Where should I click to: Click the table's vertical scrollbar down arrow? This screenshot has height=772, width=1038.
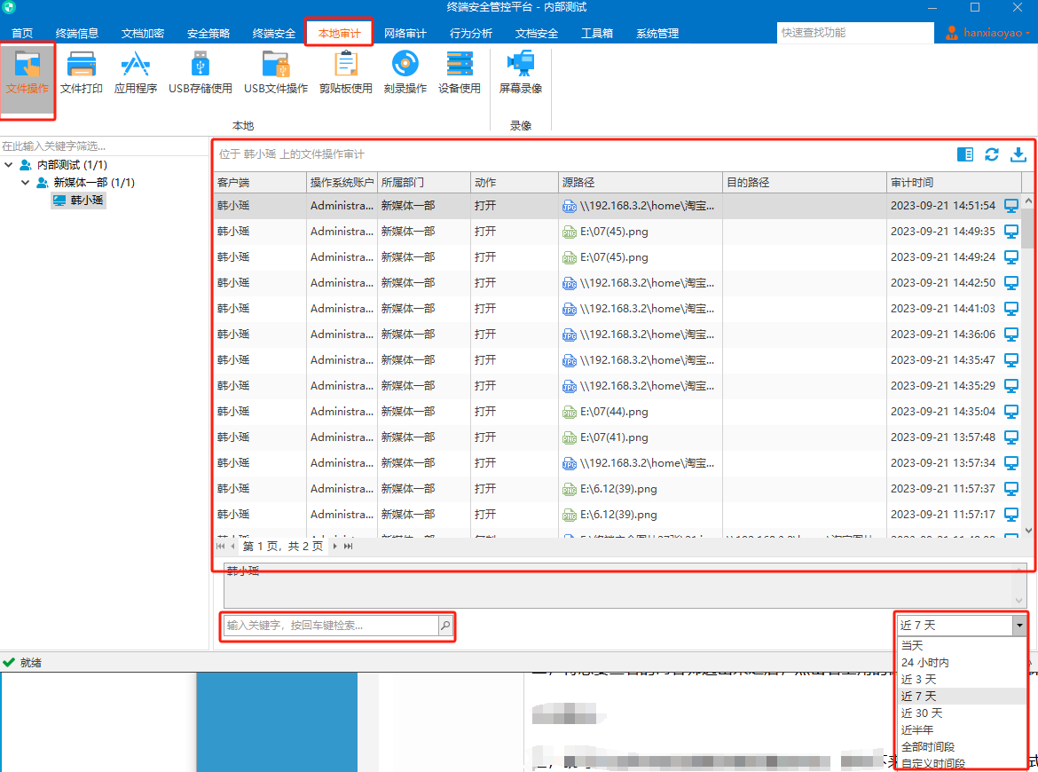[1028, 531]
